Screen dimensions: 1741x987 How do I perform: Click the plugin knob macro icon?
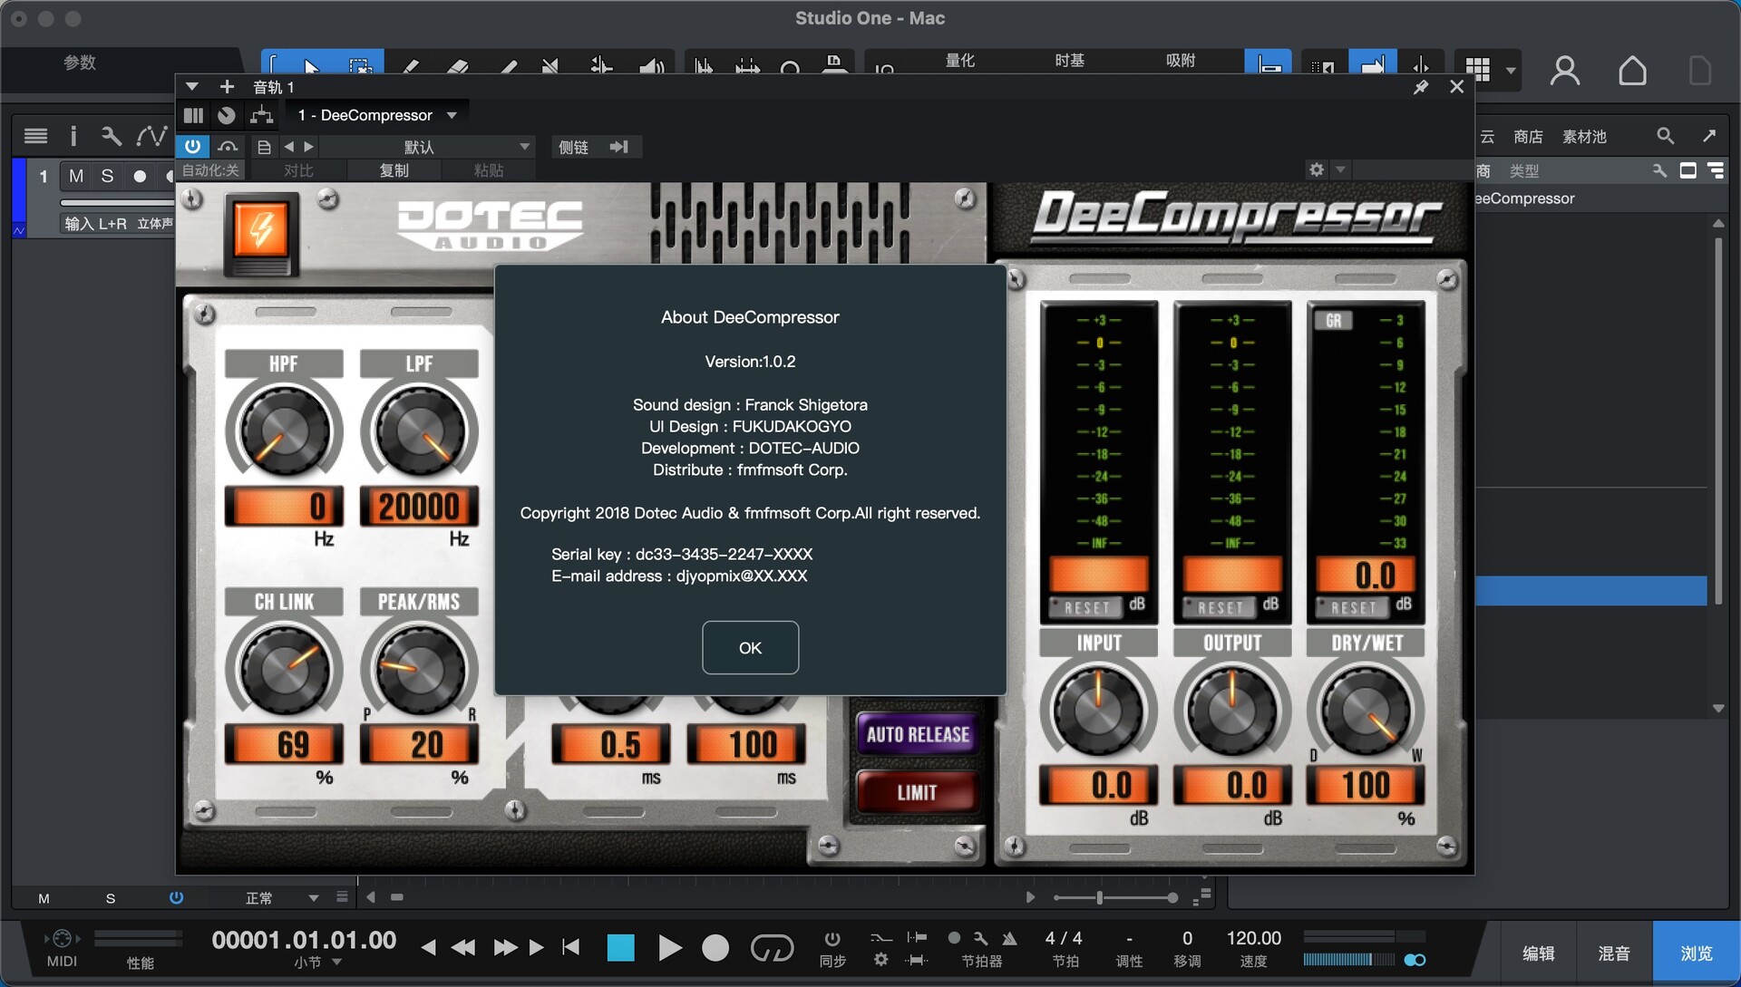coord(227,115)
